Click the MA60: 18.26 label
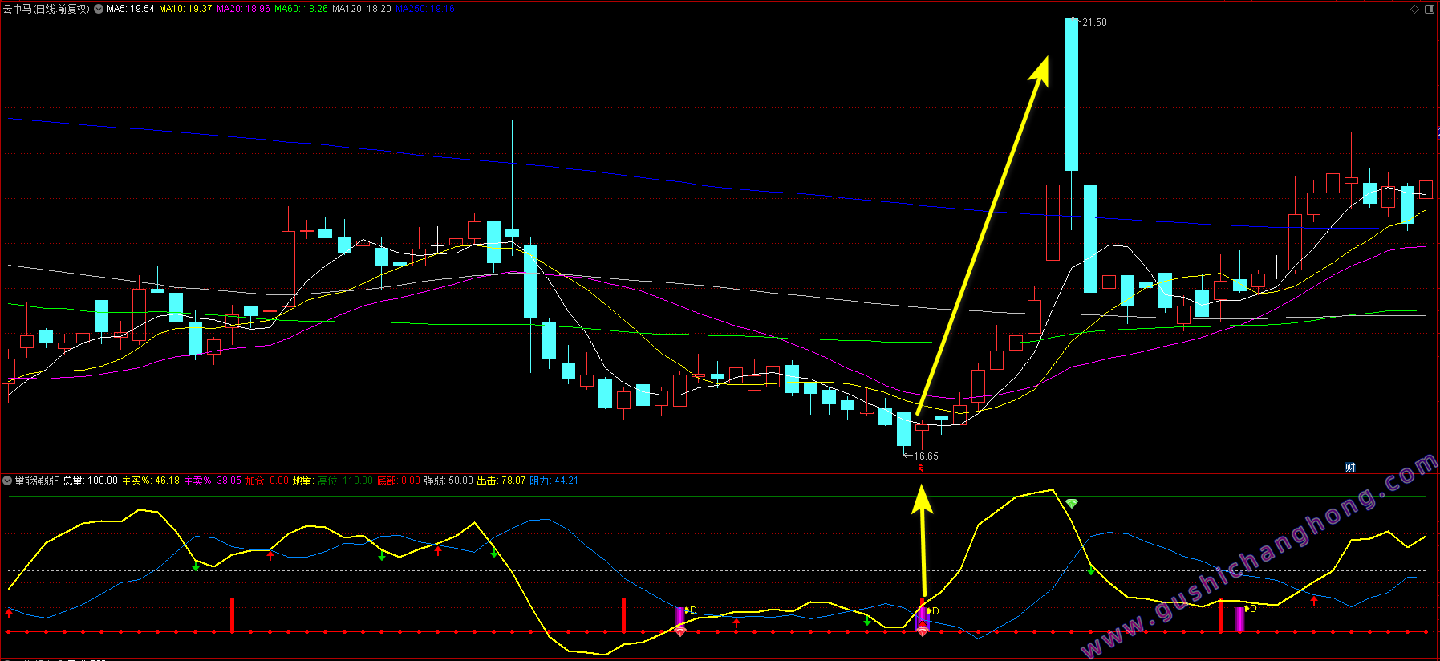 [x=301, y=9]
